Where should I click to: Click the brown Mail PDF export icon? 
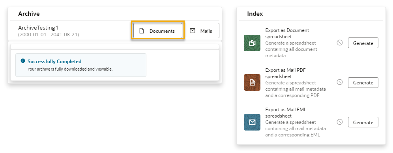tap(252, 82)
